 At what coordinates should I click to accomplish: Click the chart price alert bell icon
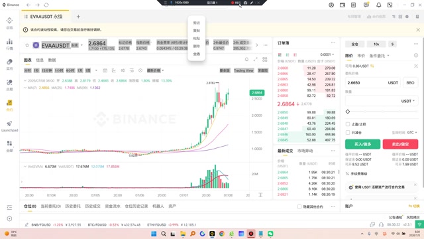coord(246,59)
